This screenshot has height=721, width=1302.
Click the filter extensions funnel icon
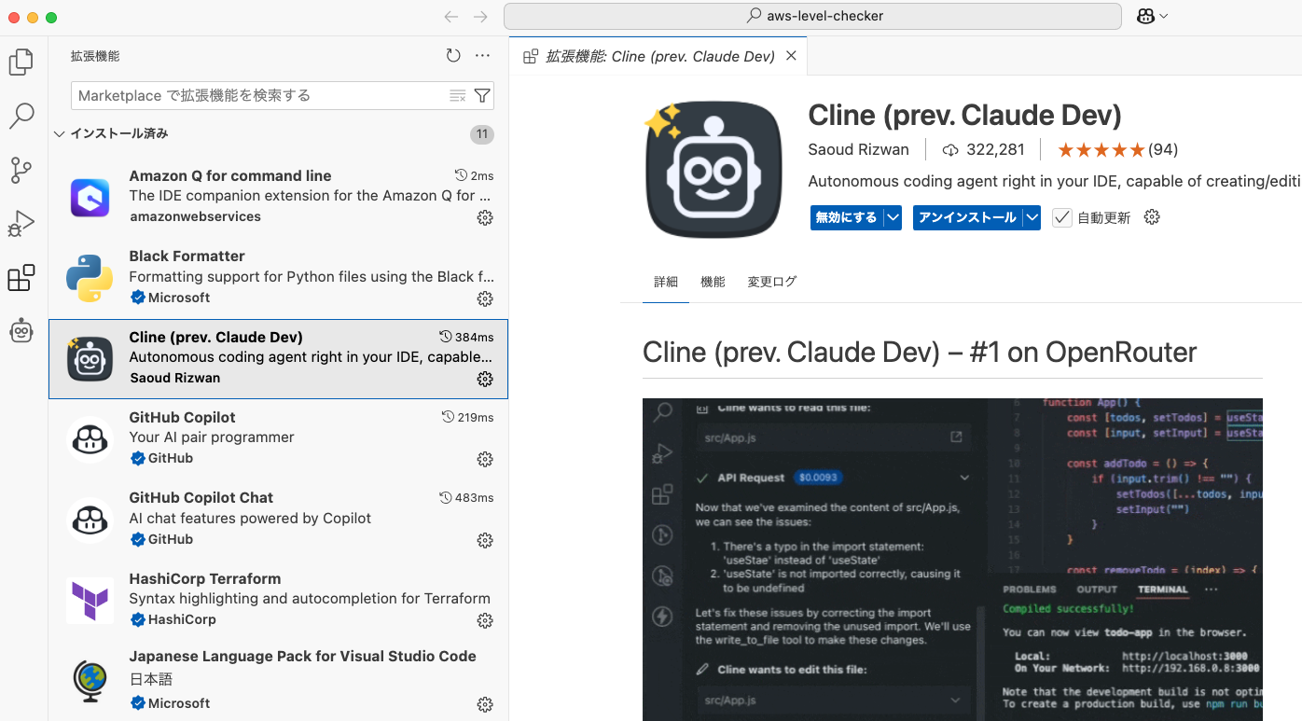click(x=482, y=95)
